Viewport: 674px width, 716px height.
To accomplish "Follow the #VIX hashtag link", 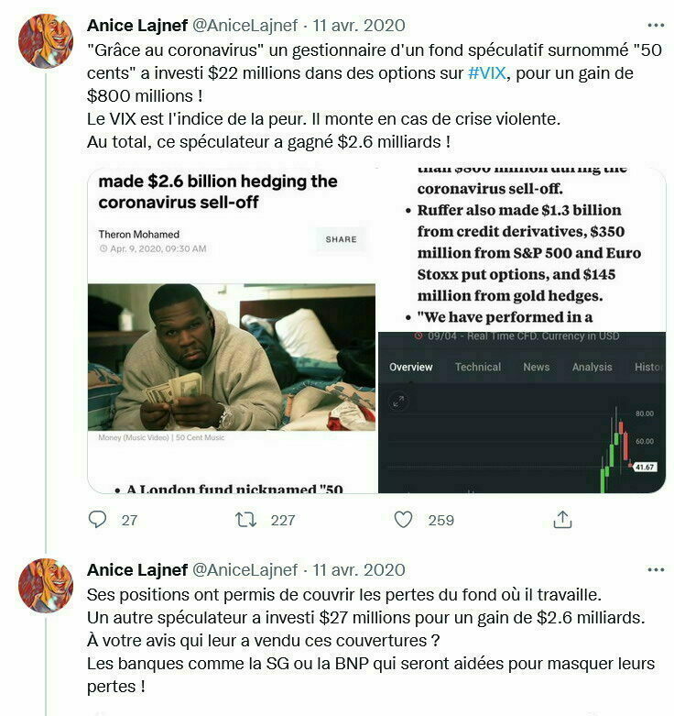I will pos(487,73).
